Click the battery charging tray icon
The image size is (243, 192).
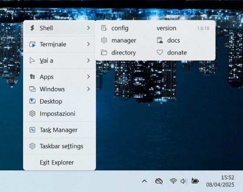click(x=195, y=181)
